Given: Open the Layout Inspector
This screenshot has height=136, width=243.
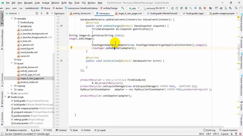Looking at the screenshot, I should (x=228, y=130).
